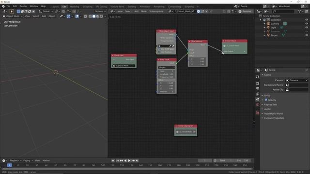310x174 pixels.
Task: Open node editor snapping options dropdown
Action: [233, 12]
